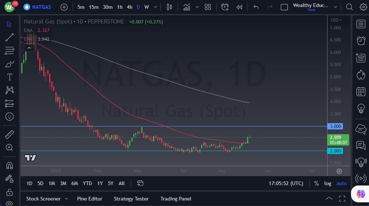369x206 pixels.
Task: Open the USD currency dropdown
Action: tap(336, 20)
